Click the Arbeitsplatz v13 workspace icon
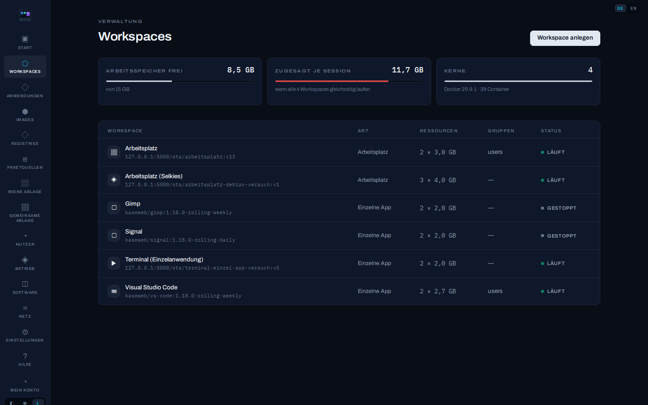The height and width of the screenshot is (405, 648). pos(114,152)
